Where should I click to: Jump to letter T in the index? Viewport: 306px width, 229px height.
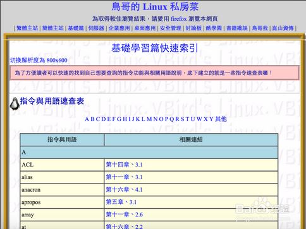(187, 119)
